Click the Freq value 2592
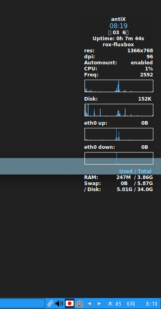The image size is (161, 309). 147,75
